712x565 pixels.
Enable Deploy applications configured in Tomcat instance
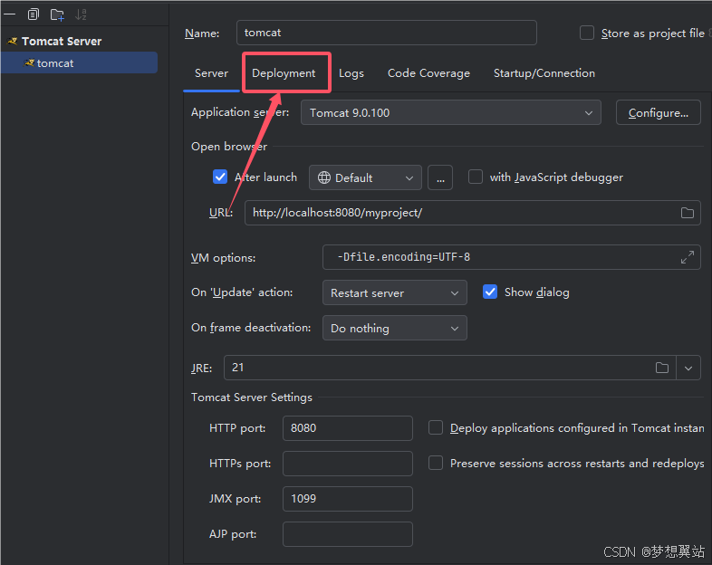pyautogui.click(x=436, y=427)
